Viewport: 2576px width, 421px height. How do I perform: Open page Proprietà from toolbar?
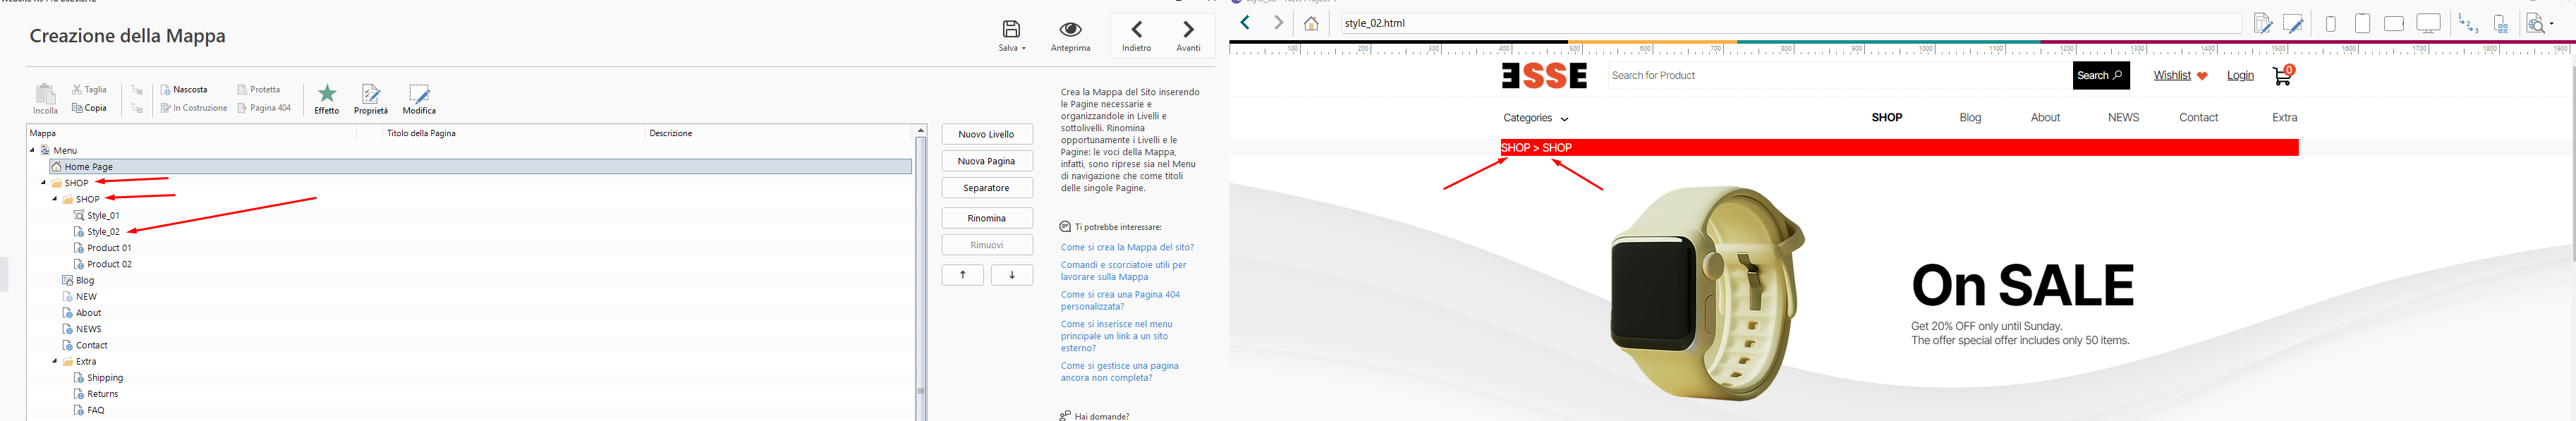[x=370, y=95]
